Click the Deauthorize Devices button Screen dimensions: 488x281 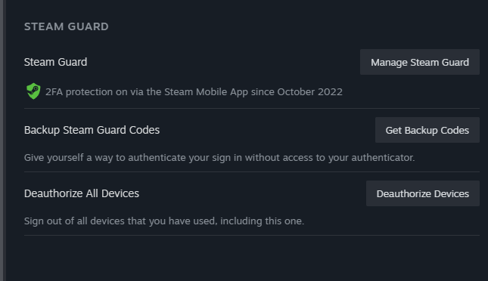[422, 193]
